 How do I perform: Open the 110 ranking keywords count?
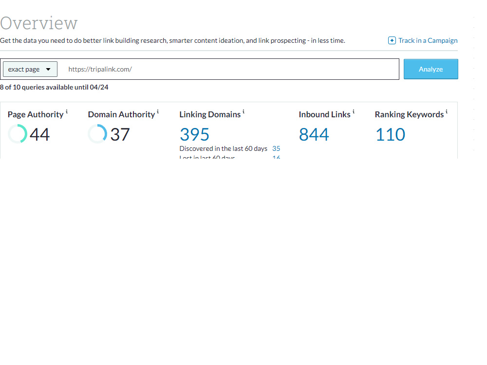point(390,134)
